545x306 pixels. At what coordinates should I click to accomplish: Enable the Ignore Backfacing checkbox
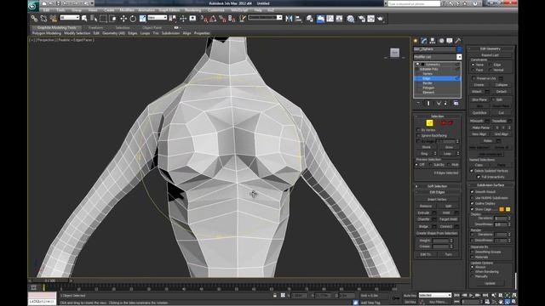[x=418, y=135]
